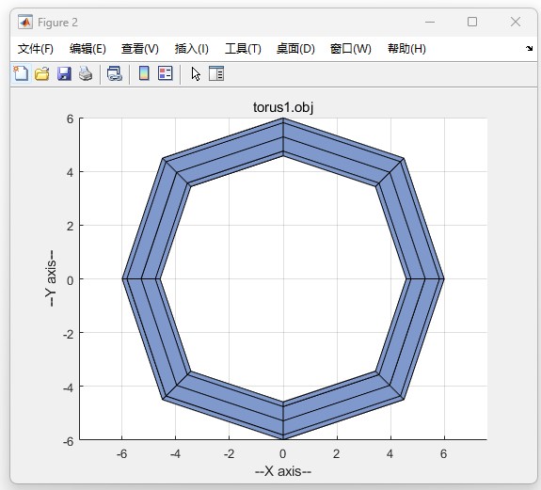
Task: Open the 桌面(D) menu
Action: (x=295, y=49)
